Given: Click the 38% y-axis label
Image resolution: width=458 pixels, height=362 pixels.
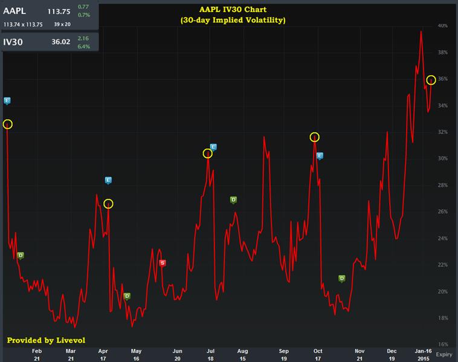Looking at the screenshot, I should (x=442, y=53).
